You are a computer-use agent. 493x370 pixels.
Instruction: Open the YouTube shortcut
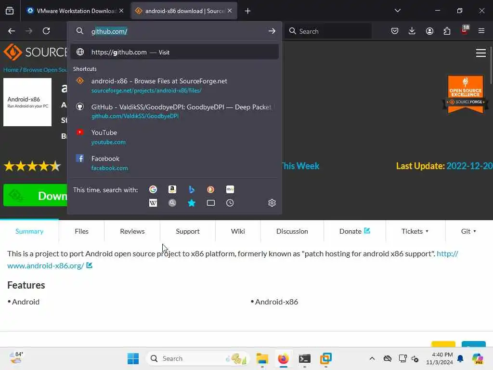[x=174, y=137]
